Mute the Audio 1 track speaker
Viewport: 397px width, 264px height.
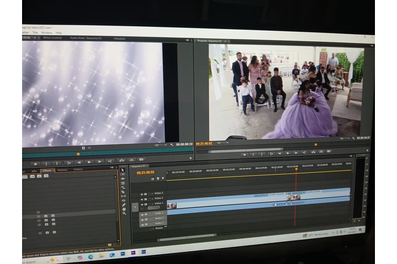141,213
